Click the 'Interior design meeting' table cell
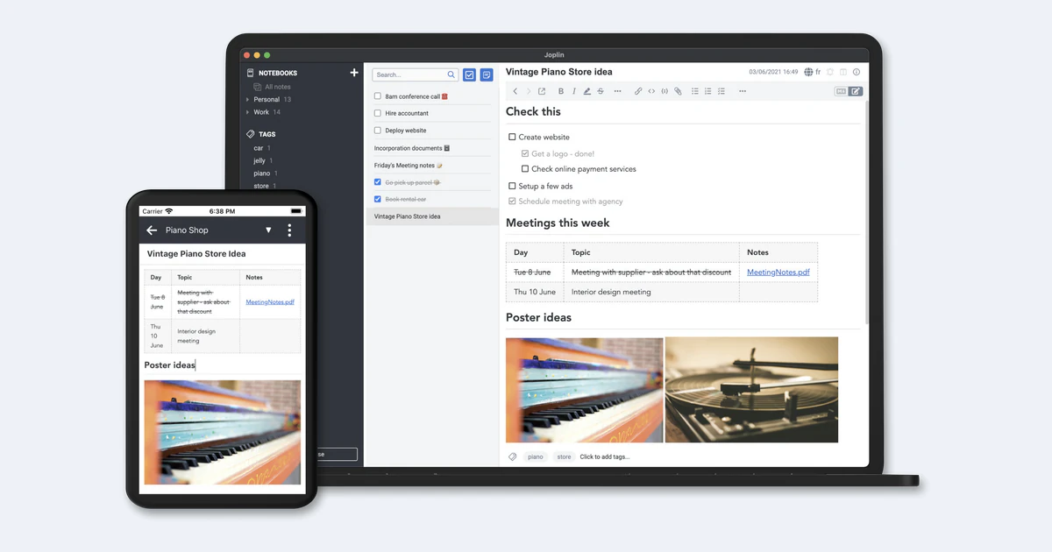Viewport: 1052px width, 552px height. tap(651, 292)
